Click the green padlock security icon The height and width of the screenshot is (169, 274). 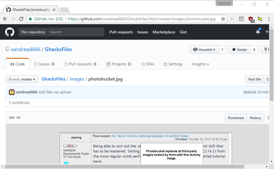(30, 19)
